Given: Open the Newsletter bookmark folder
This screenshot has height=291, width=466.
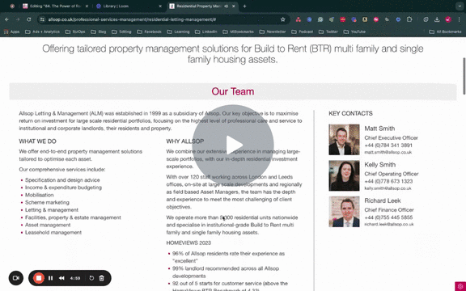Looking at the screenshot, I should click(x=273, y=32).
